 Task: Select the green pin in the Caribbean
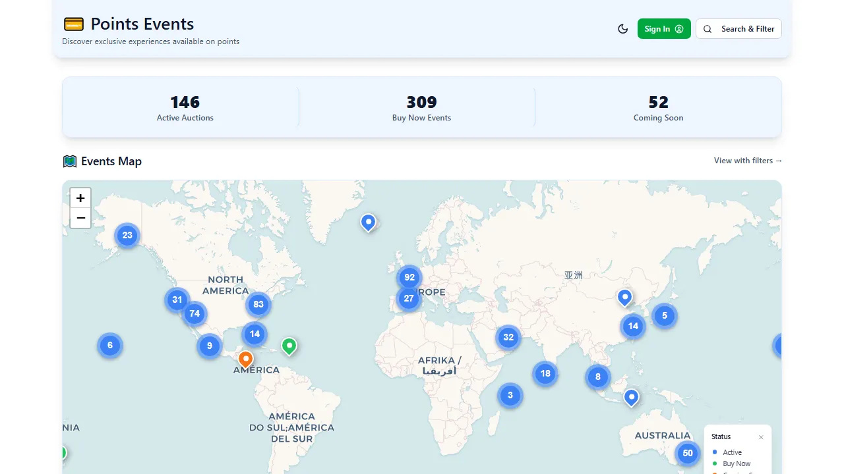click(x=289, y=345)
